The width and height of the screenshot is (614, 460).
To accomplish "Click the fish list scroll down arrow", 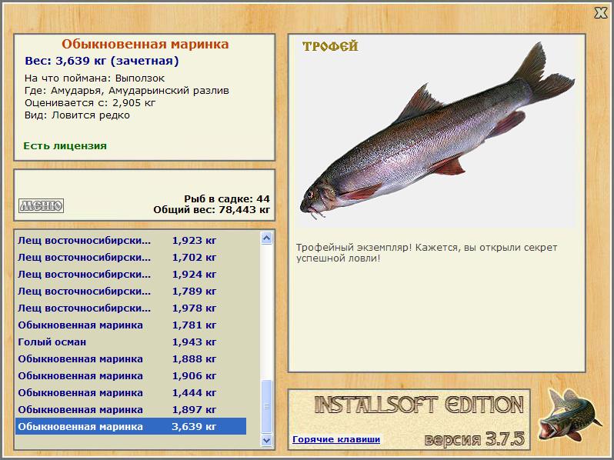I will click(267, 440).
